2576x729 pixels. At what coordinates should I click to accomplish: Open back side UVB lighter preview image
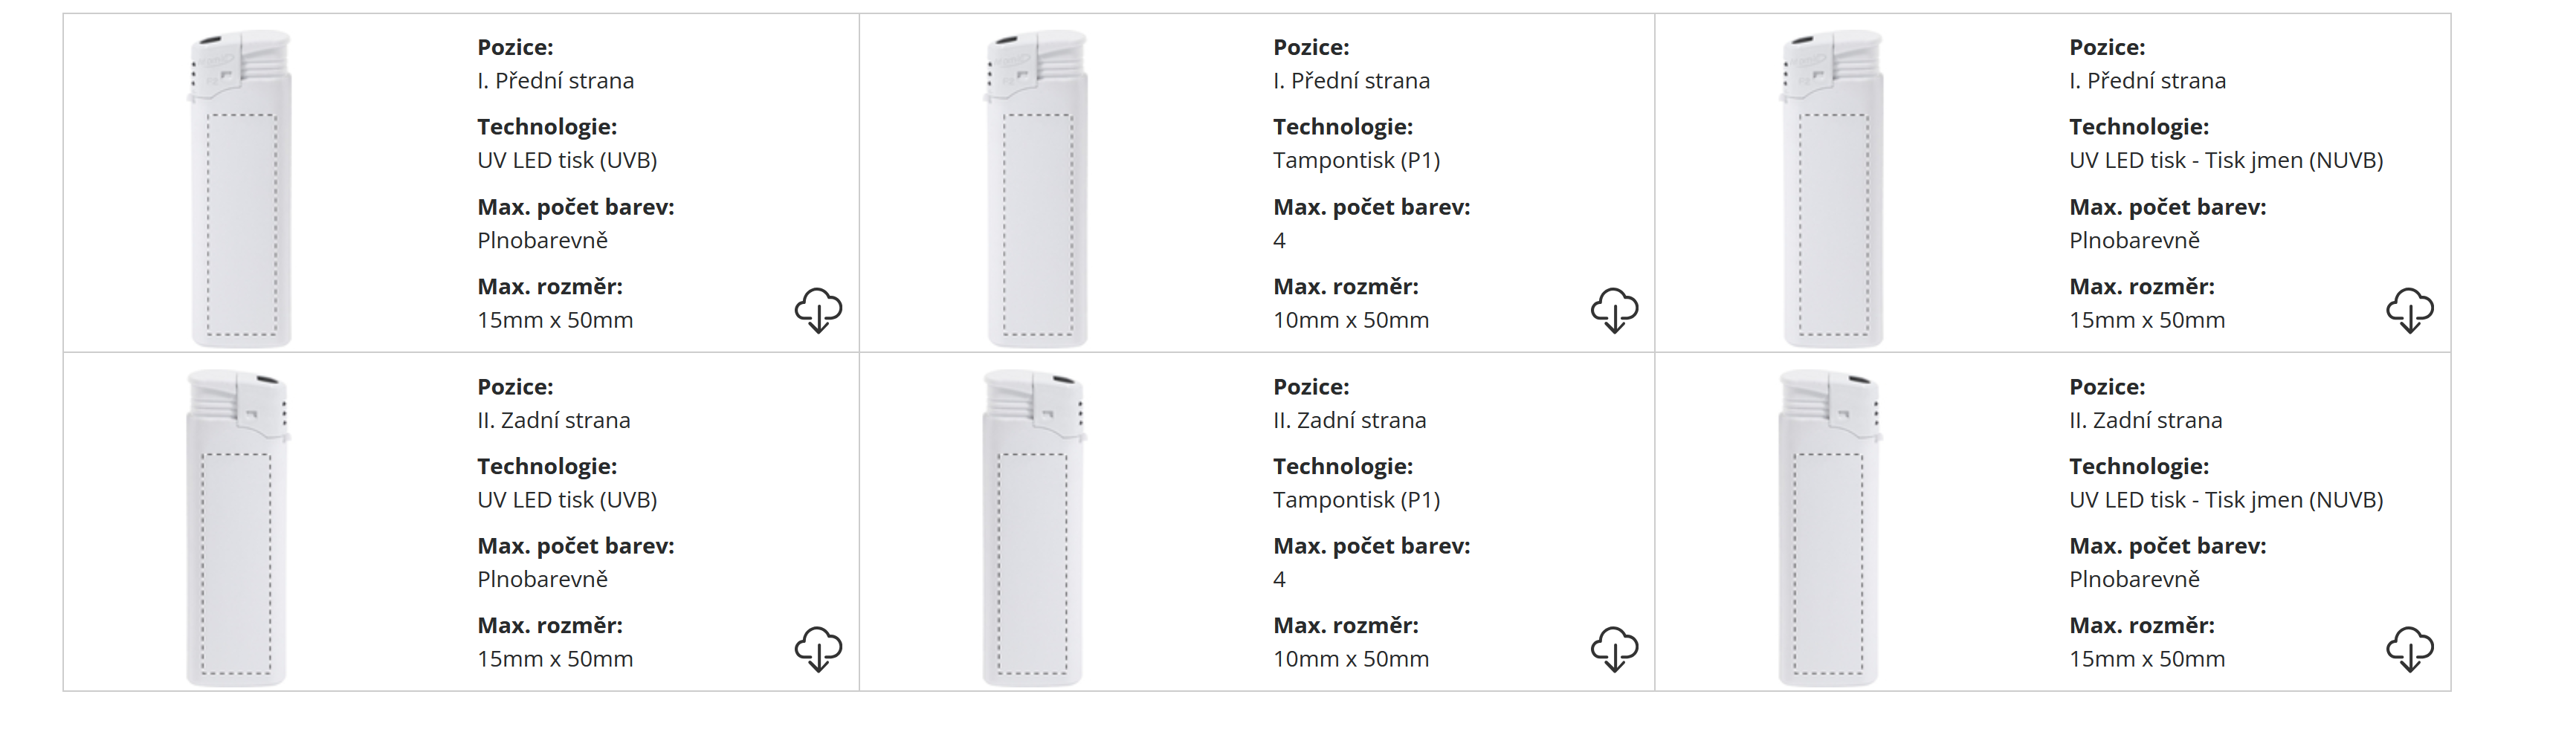click(237, 527)
